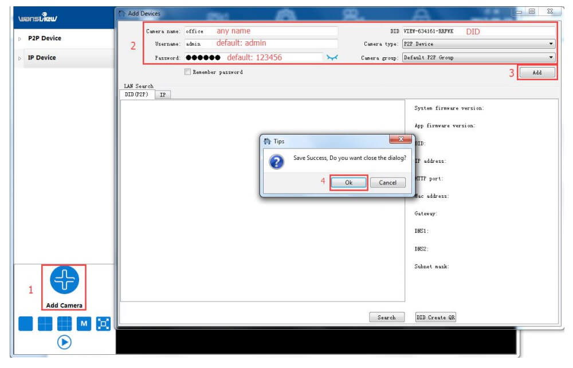Select the IP tab in LAN Search
The image size is (573, 368).
pos(163,95)
